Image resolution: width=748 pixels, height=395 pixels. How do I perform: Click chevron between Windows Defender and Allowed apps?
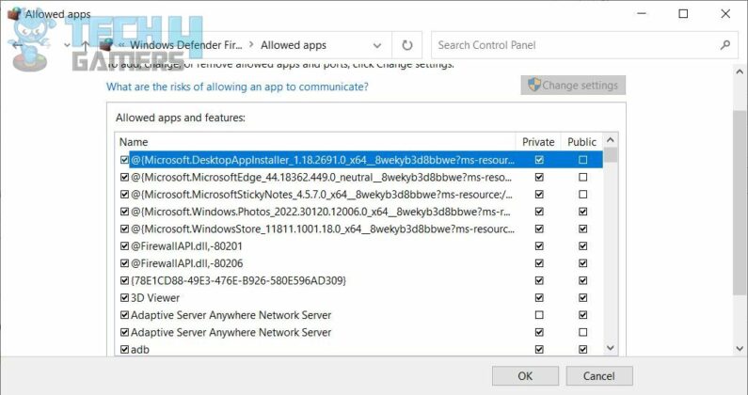(251, 45)
